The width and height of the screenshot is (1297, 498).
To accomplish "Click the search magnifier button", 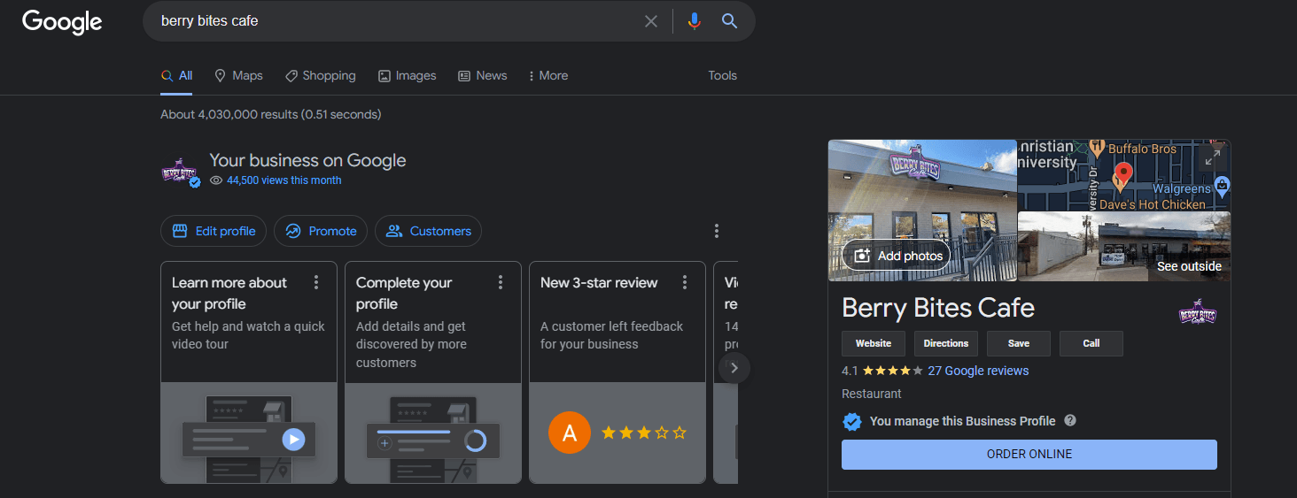I will tap(729, 21).
